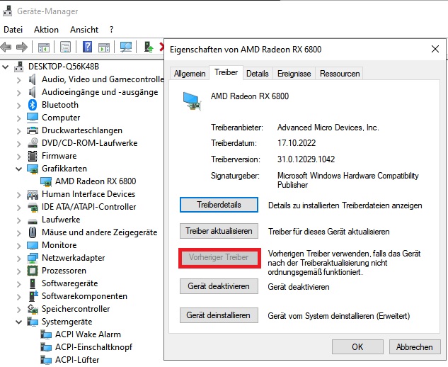Open the ? help menu
Image resolution: width=448 pixels, height=367 pixels.
tap(111, 30)
